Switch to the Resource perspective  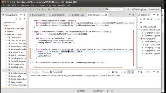coord(154,10)
